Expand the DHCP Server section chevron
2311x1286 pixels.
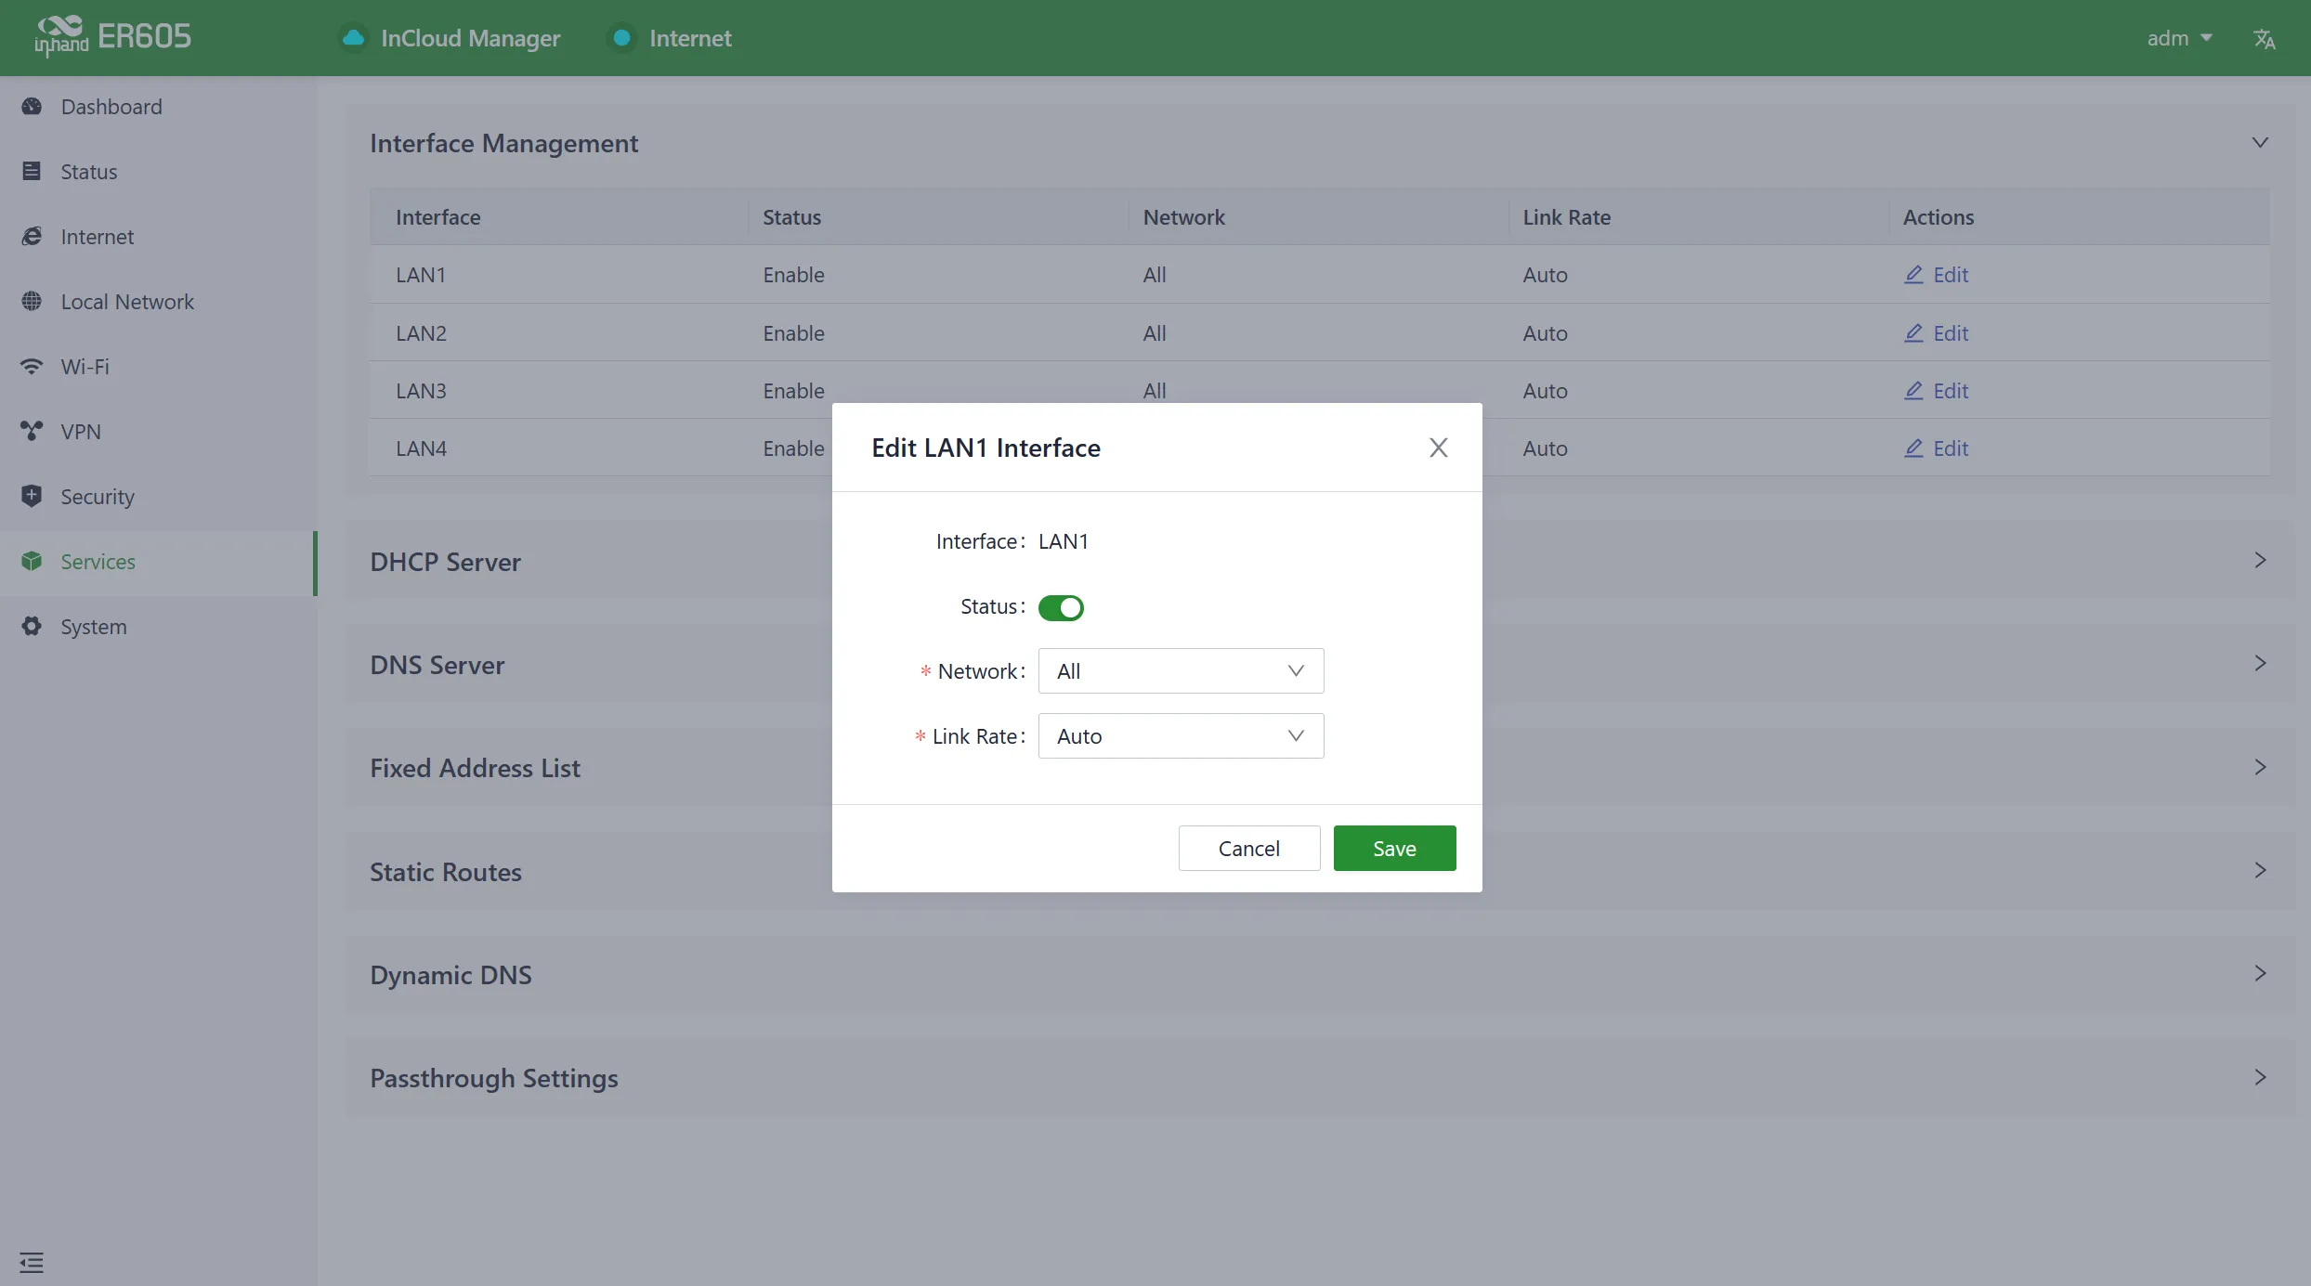click(x=2260, y=560)
